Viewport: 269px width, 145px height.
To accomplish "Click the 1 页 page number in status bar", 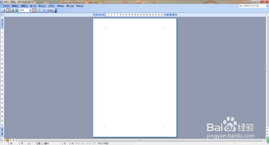I will 10,144.
